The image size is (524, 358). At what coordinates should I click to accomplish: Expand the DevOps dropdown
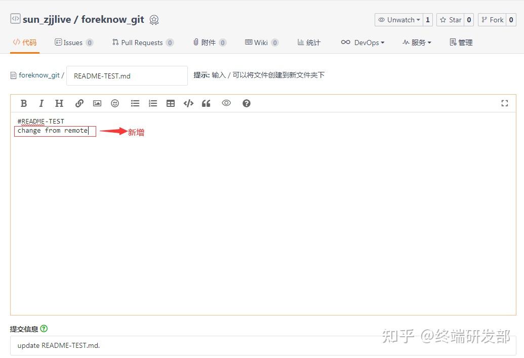coord(362,43)
